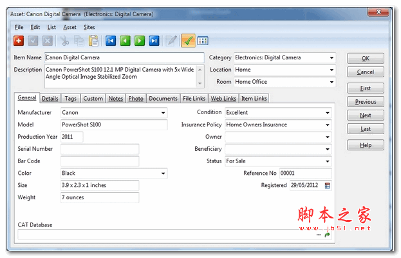Jump to last record using blue toolbar arrow
401x258 pixels.
pos(154,41)
